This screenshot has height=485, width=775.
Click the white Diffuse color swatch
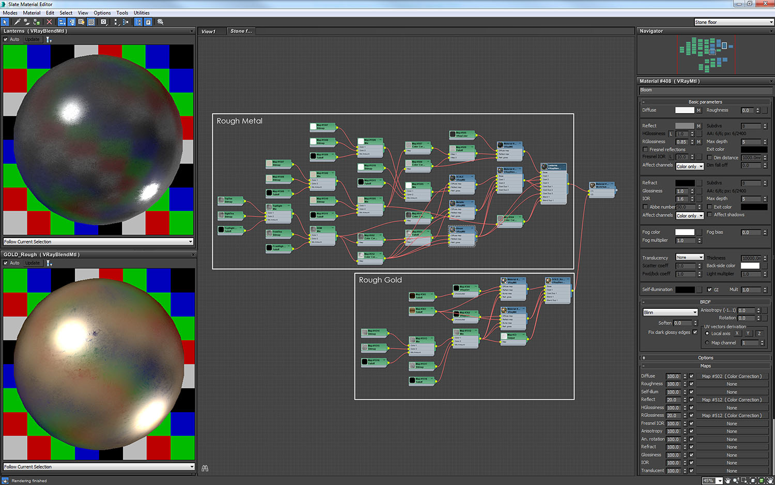point(685,110)
